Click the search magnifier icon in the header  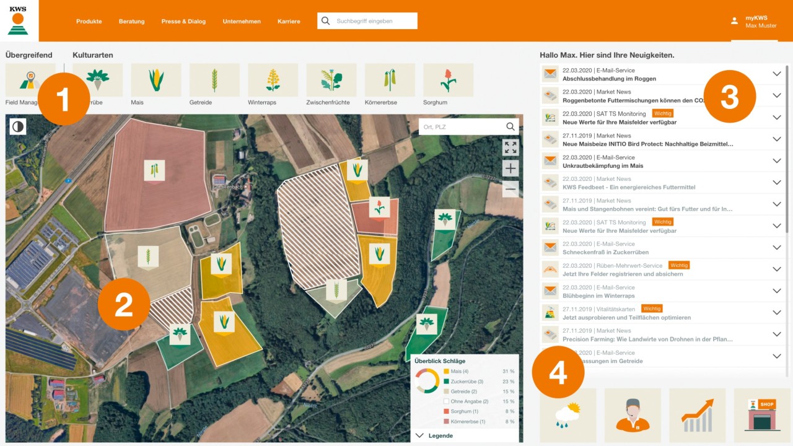click(x=326, y=21)
